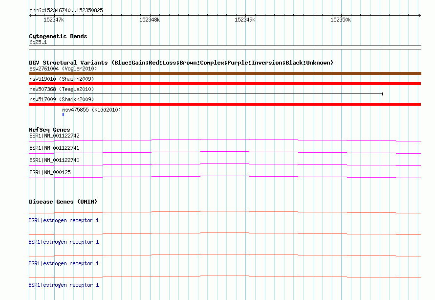Select the DGV Structural Variants track title

[x=181, y=63]
